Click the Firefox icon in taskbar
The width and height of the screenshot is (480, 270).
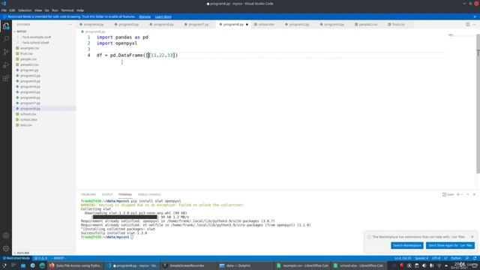click(52, 265)
